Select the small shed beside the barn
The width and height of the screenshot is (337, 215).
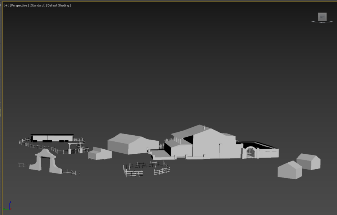point(100,153)
